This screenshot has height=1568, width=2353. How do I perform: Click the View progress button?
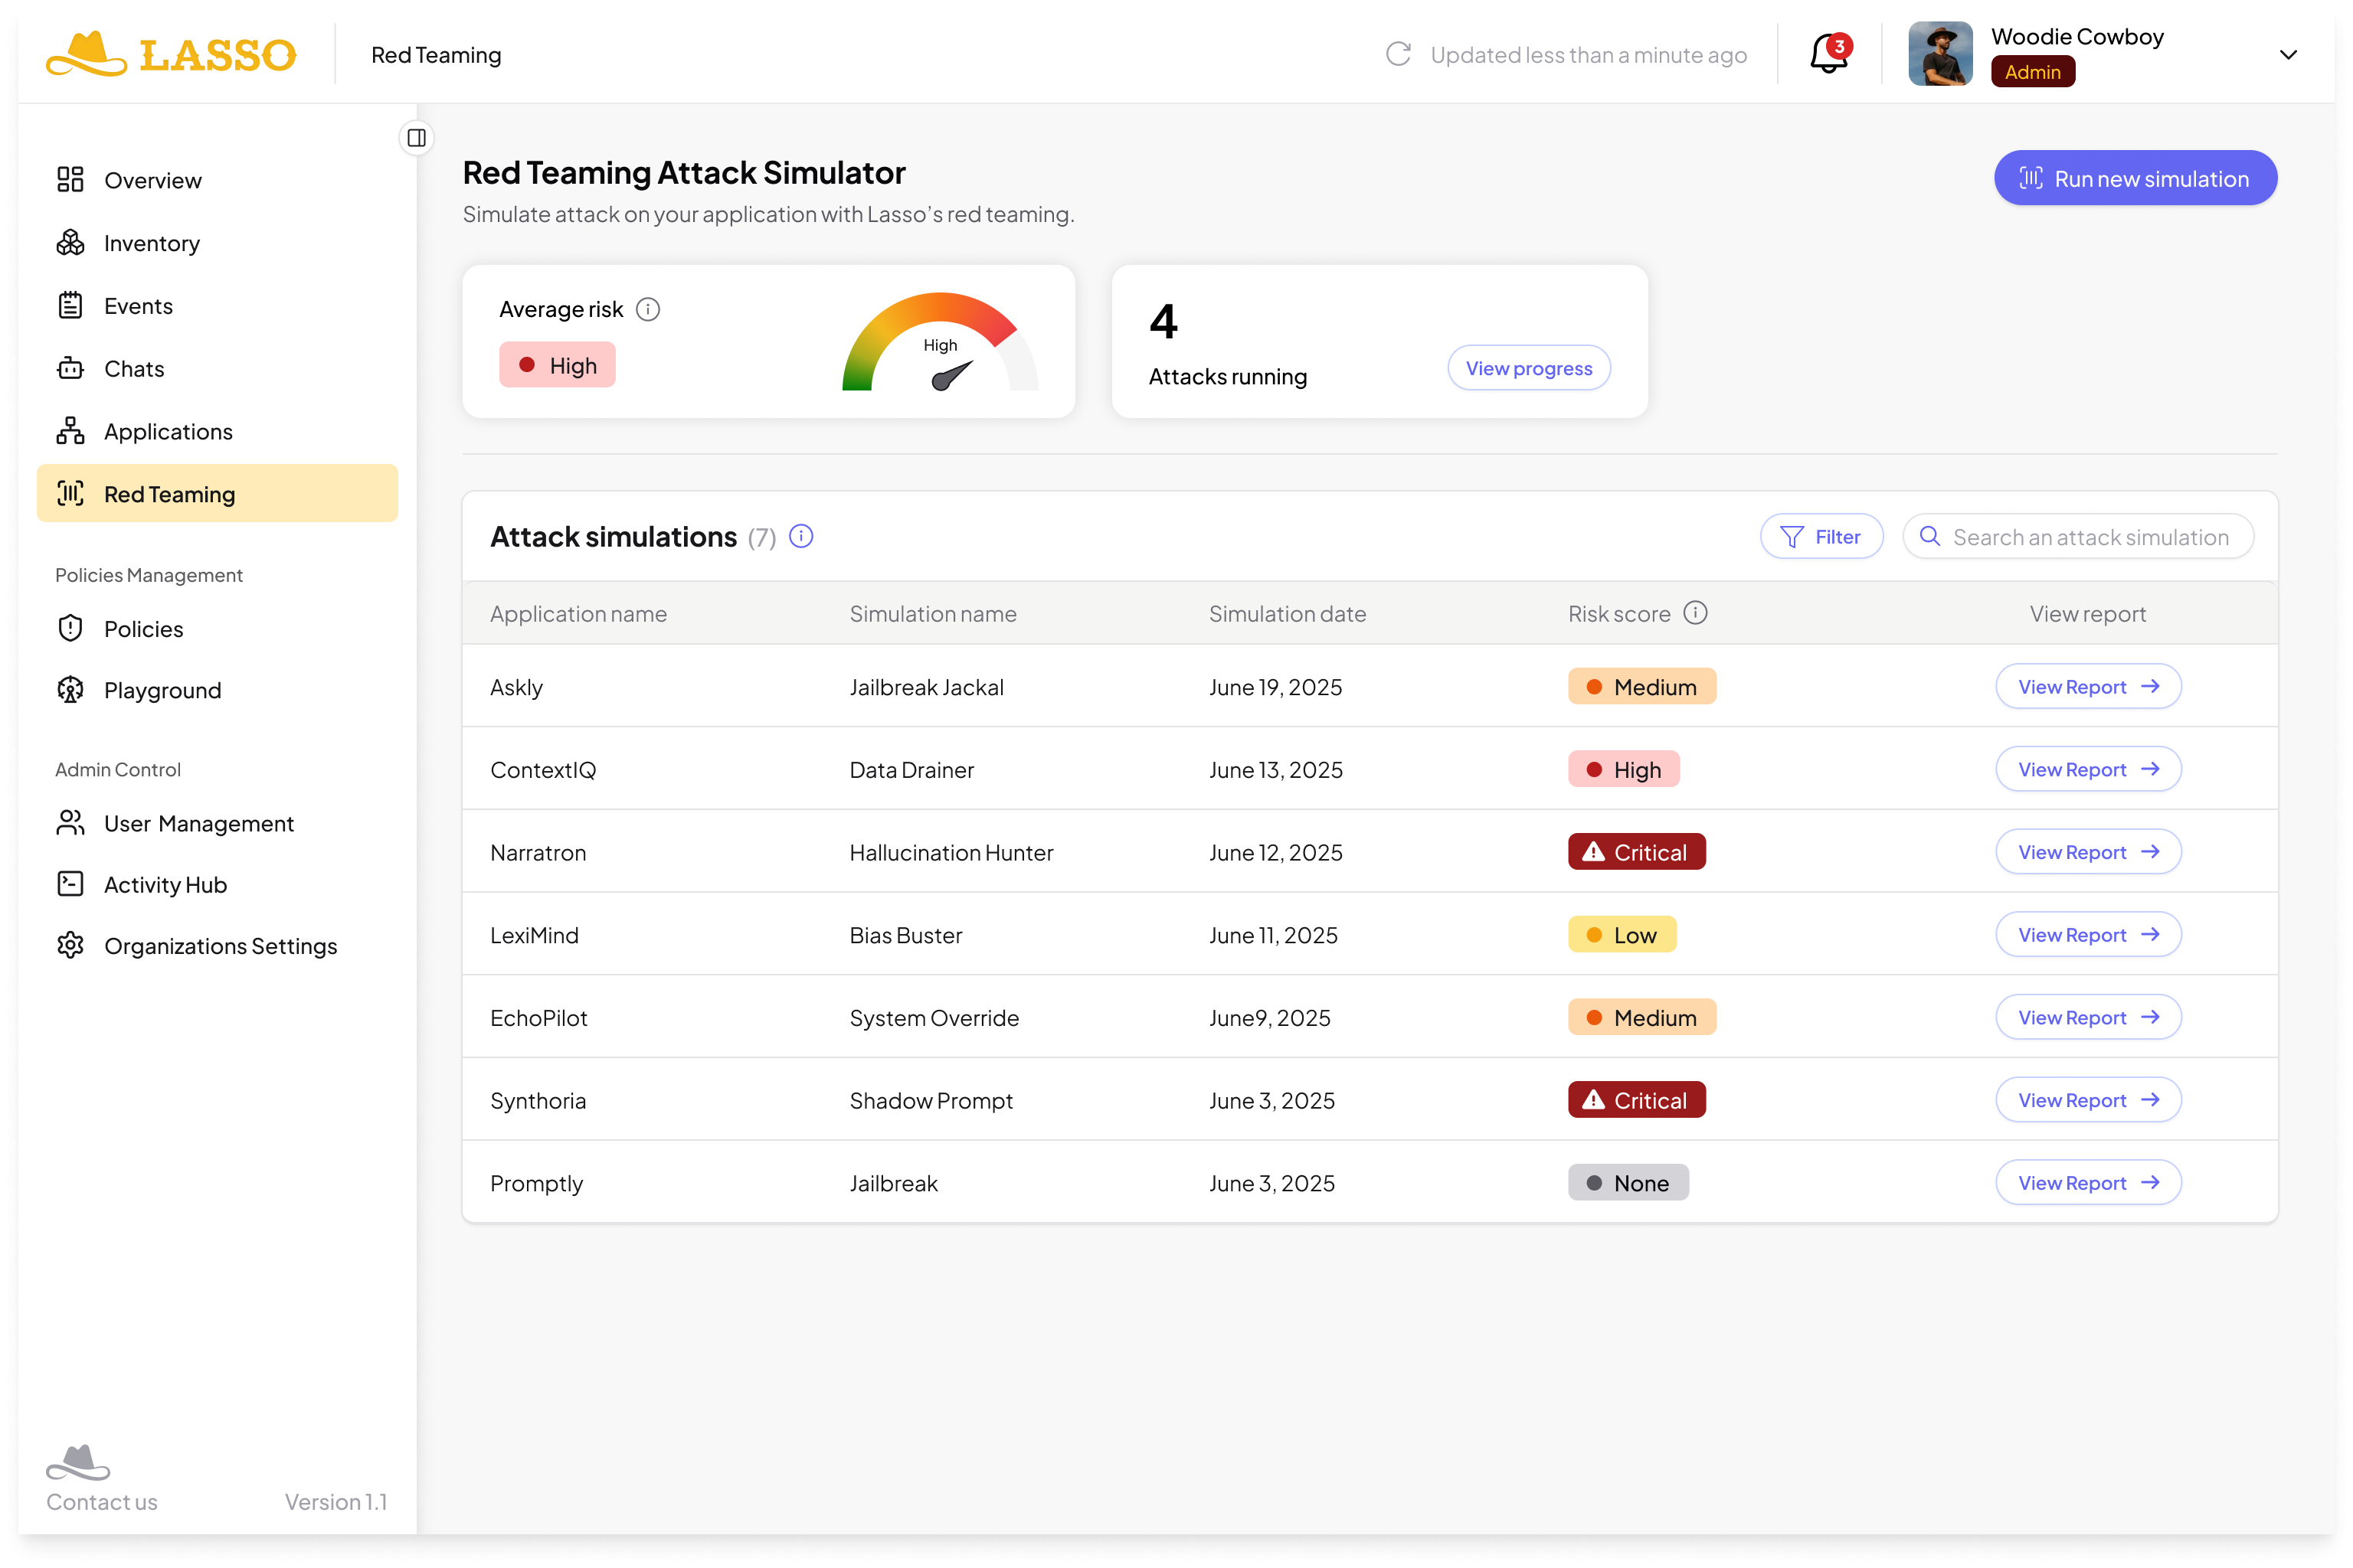coord(1529,368)
